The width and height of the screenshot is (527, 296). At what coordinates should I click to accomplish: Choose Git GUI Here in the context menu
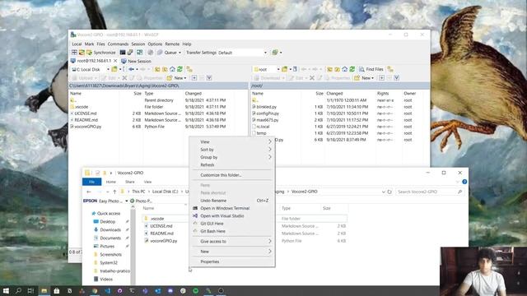click(232, 224)
